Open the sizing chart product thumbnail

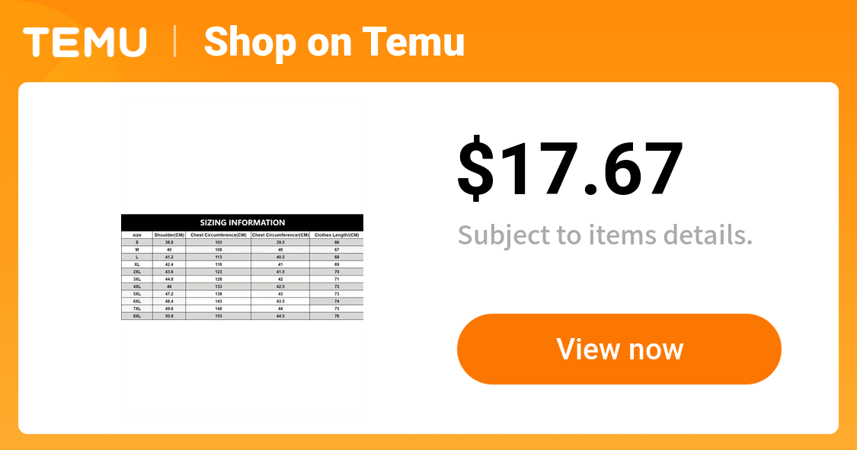pos(242,258)
